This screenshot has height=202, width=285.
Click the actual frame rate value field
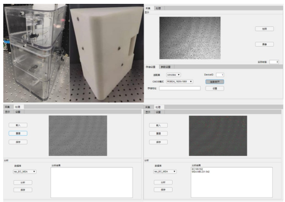(x=274, y=62)
